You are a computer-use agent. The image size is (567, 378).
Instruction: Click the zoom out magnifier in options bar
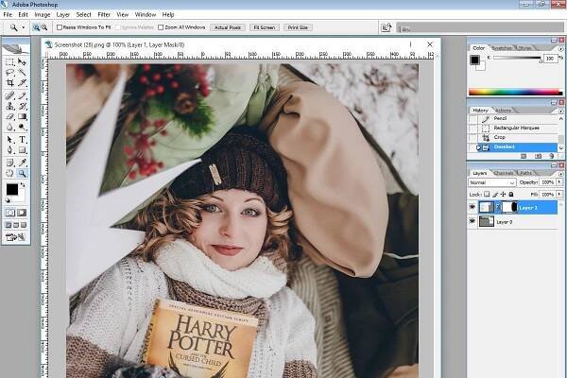44,28
